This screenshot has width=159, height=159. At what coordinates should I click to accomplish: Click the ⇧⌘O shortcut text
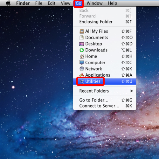click(x=127, y=38)
